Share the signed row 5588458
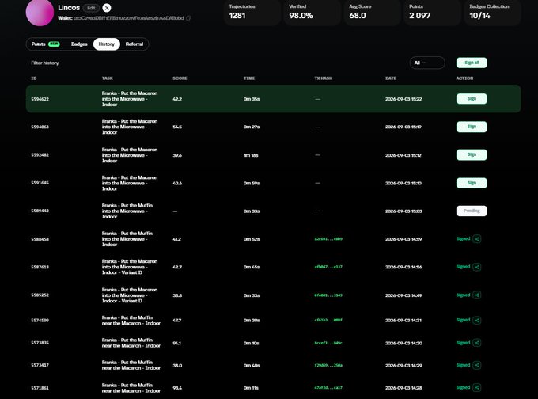 point(477,238)
